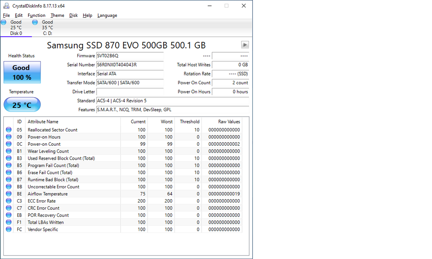Click status orb beside Wear Leveling Count

tap(9, 151)
